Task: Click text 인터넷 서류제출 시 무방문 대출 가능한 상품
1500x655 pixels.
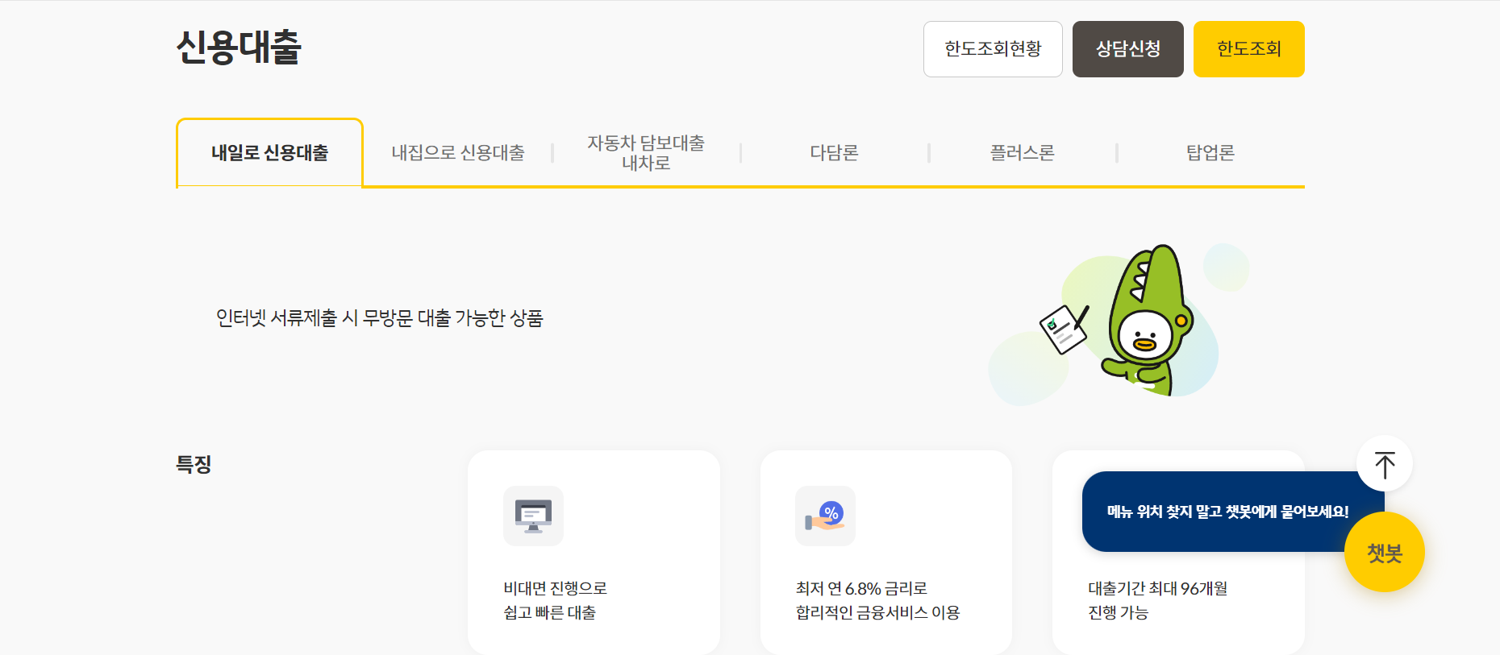Action: point(380,318)
